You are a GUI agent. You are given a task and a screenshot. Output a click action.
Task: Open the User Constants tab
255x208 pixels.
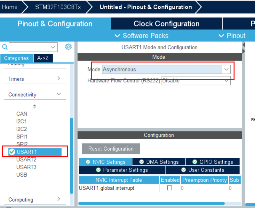[x=203, y=170]
